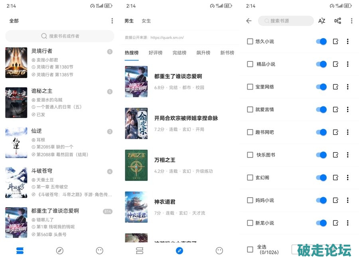The width and height of the screenshot is (359, 259).
Task: Open the quark.sm.cn data source link
Action: coord(167,37)
